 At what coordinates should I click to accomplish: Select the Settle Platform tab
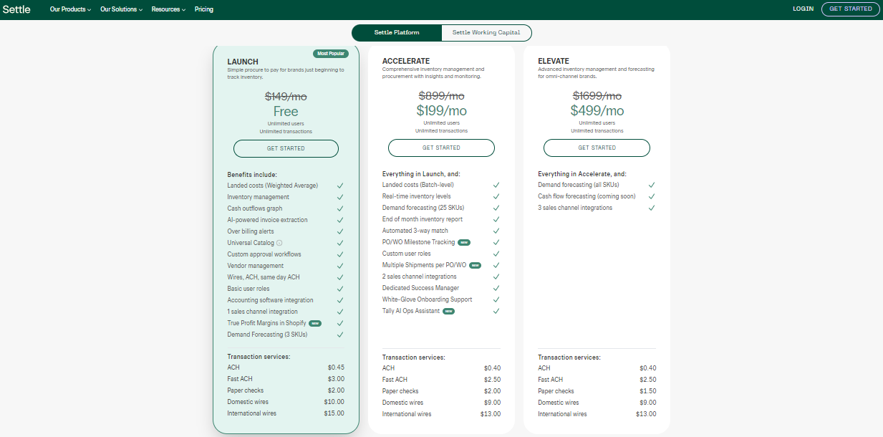click(x=397, y=33)
